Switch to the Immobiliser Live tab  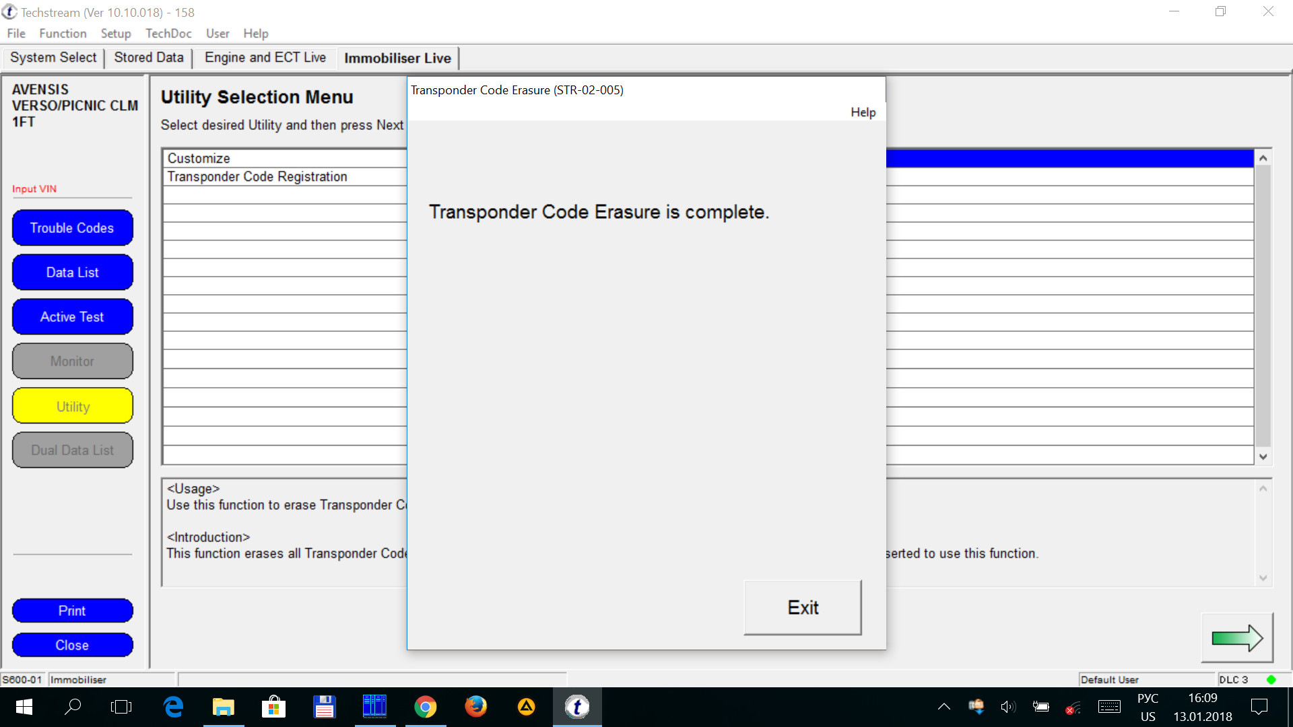(x=398, y=57)
